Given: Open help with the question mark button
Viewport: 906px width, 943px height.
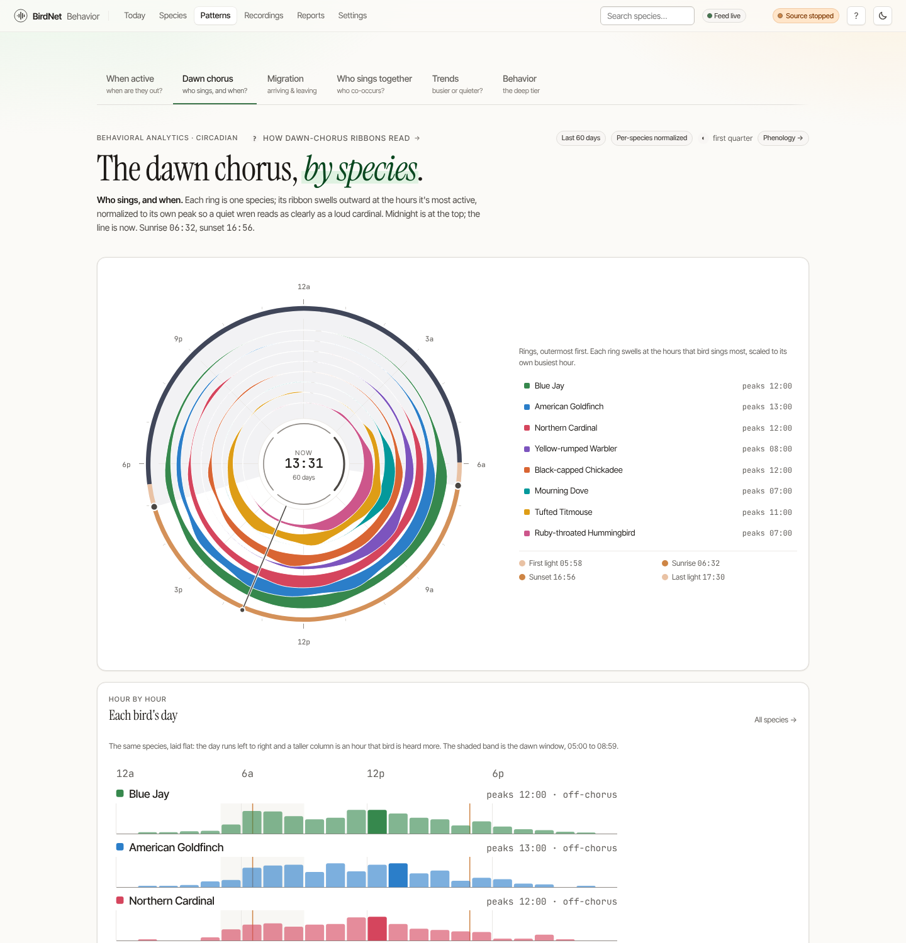Looking at the screenshot, I should (856, 16).
